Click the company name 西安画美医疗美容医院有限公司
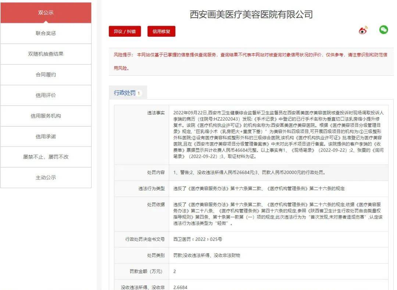 pyautogui.click(x=251, y=14)
